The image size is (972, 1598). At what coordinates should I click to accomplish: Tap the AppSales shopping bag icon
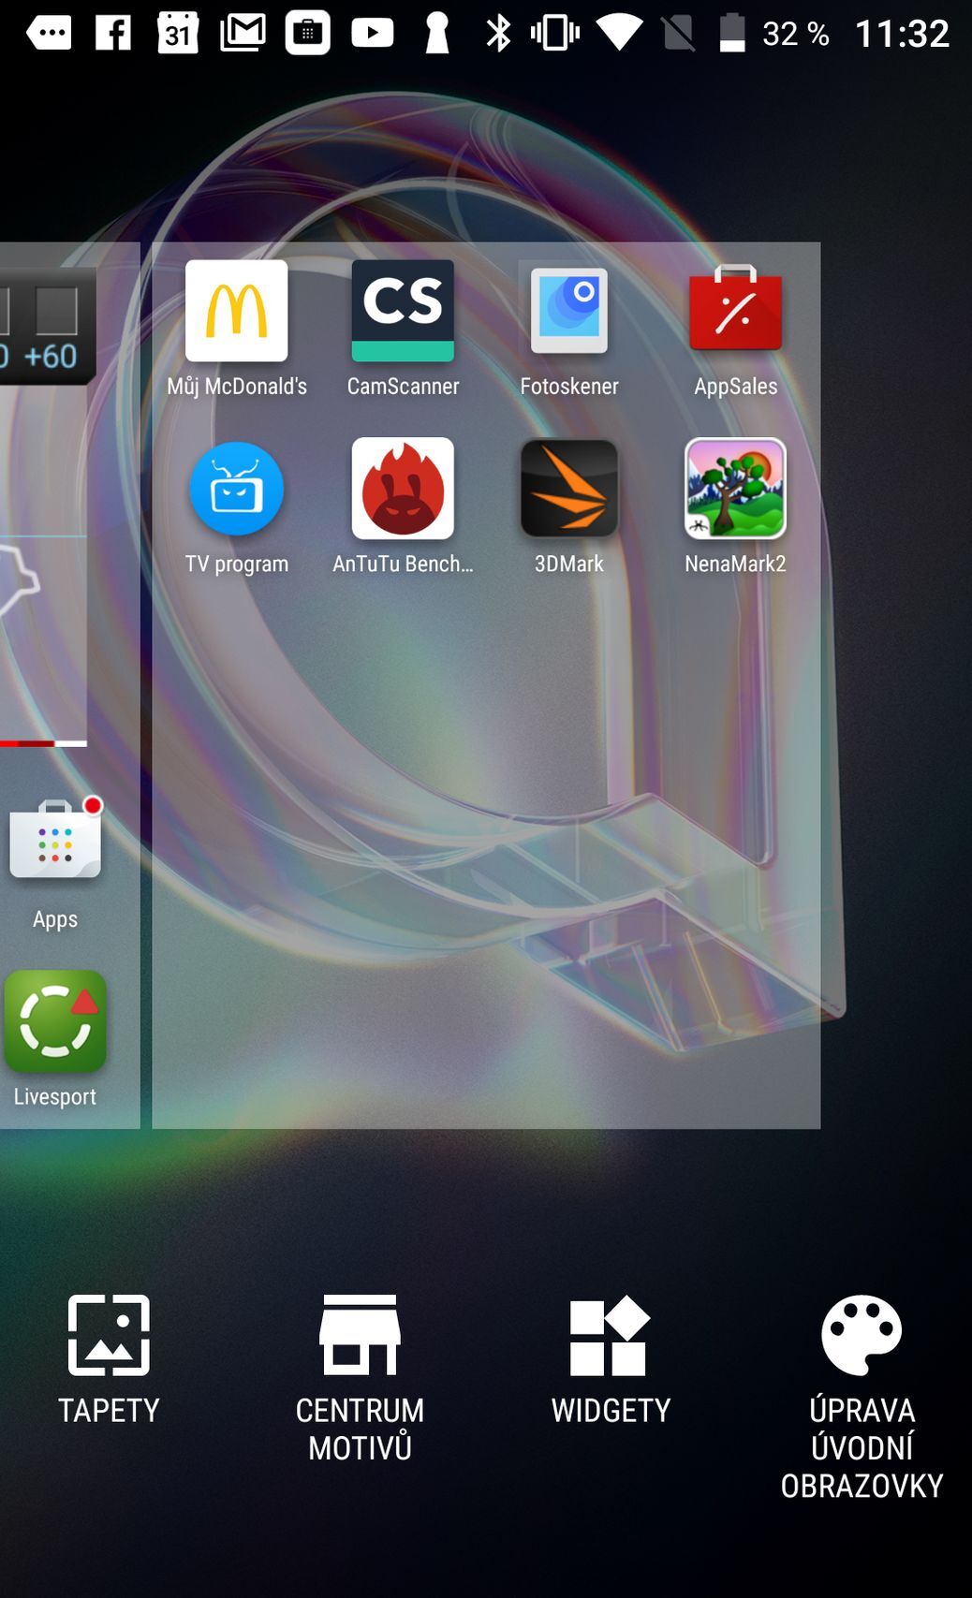point(735,310)
